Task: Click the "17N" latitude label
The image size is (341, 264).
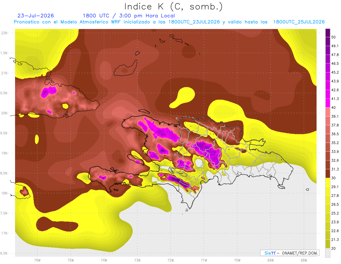Action: pos(4,233)
